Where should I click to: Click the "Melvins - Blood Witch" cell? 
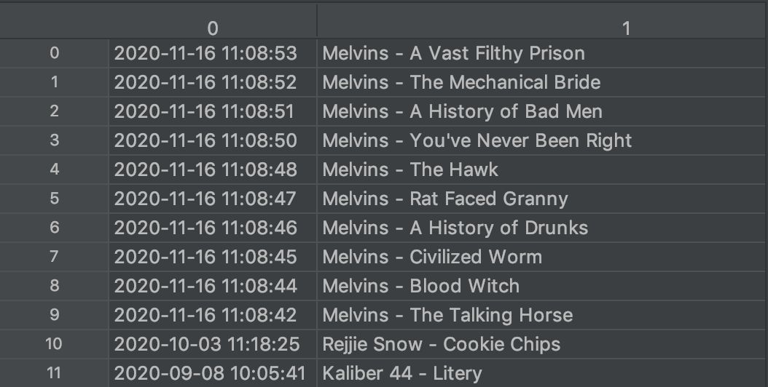point(421,286)
